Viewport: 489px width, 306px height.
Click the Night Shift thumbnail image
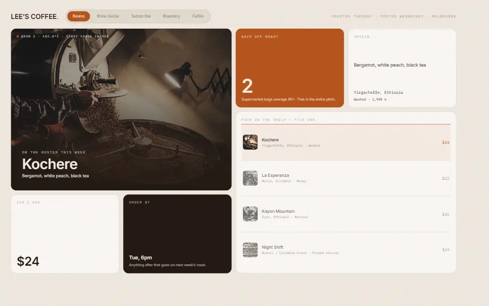point(250,250)
